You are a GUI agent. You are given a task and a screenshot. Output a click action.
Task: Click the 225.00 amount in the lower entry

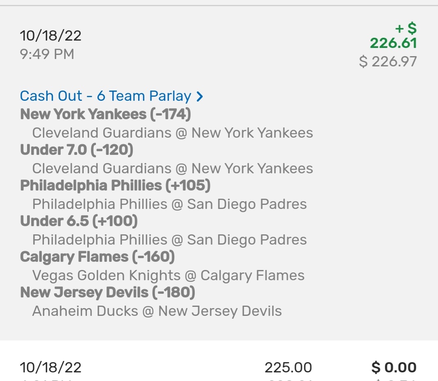288,367
